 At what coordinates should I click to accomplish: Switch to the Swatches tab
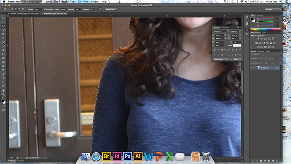pos(260,15)
